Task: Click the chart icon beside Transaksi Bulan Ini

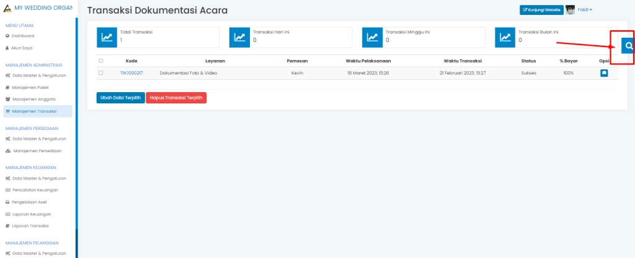Action: click(505, 37)
